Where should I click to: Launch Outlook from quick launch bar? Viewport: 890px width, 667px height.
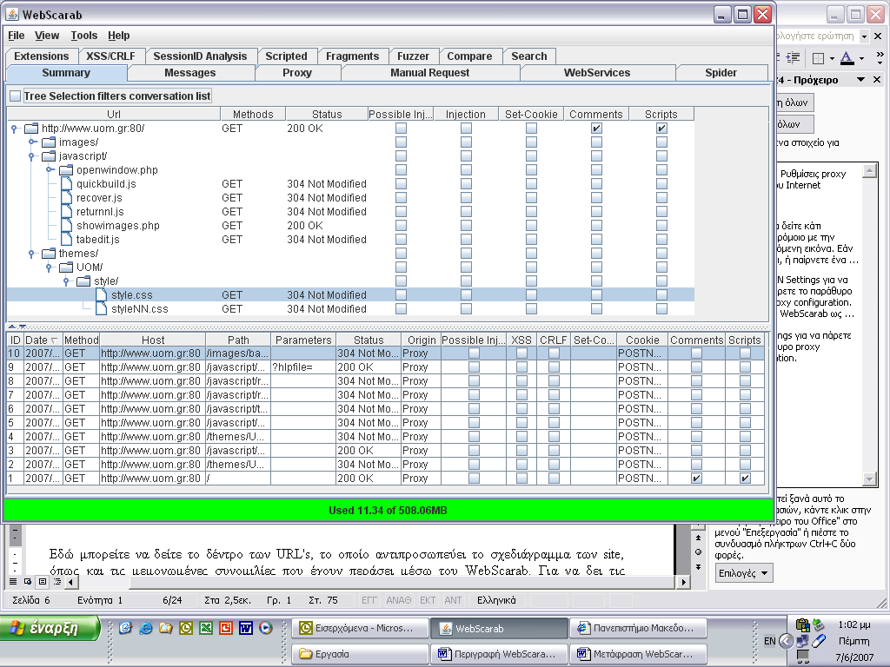(x=186, y=628)
